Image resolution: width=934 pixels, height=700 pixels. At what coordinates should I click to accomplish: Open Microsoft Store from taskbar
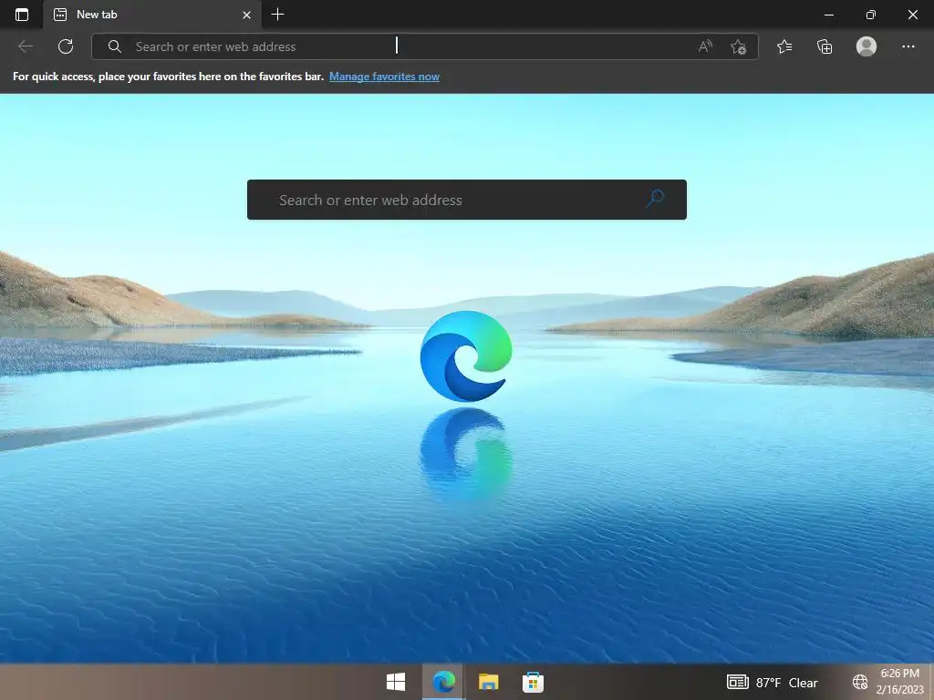[x=533, y=682]
